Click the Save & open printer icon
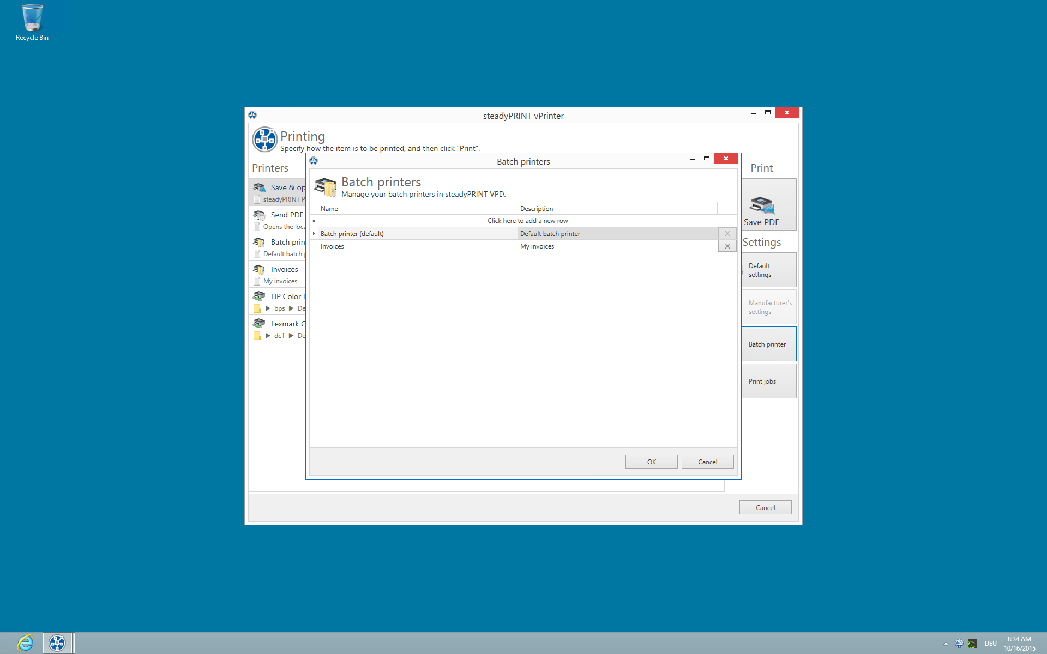Screen dimensions: 1047x654 [259, 187]
